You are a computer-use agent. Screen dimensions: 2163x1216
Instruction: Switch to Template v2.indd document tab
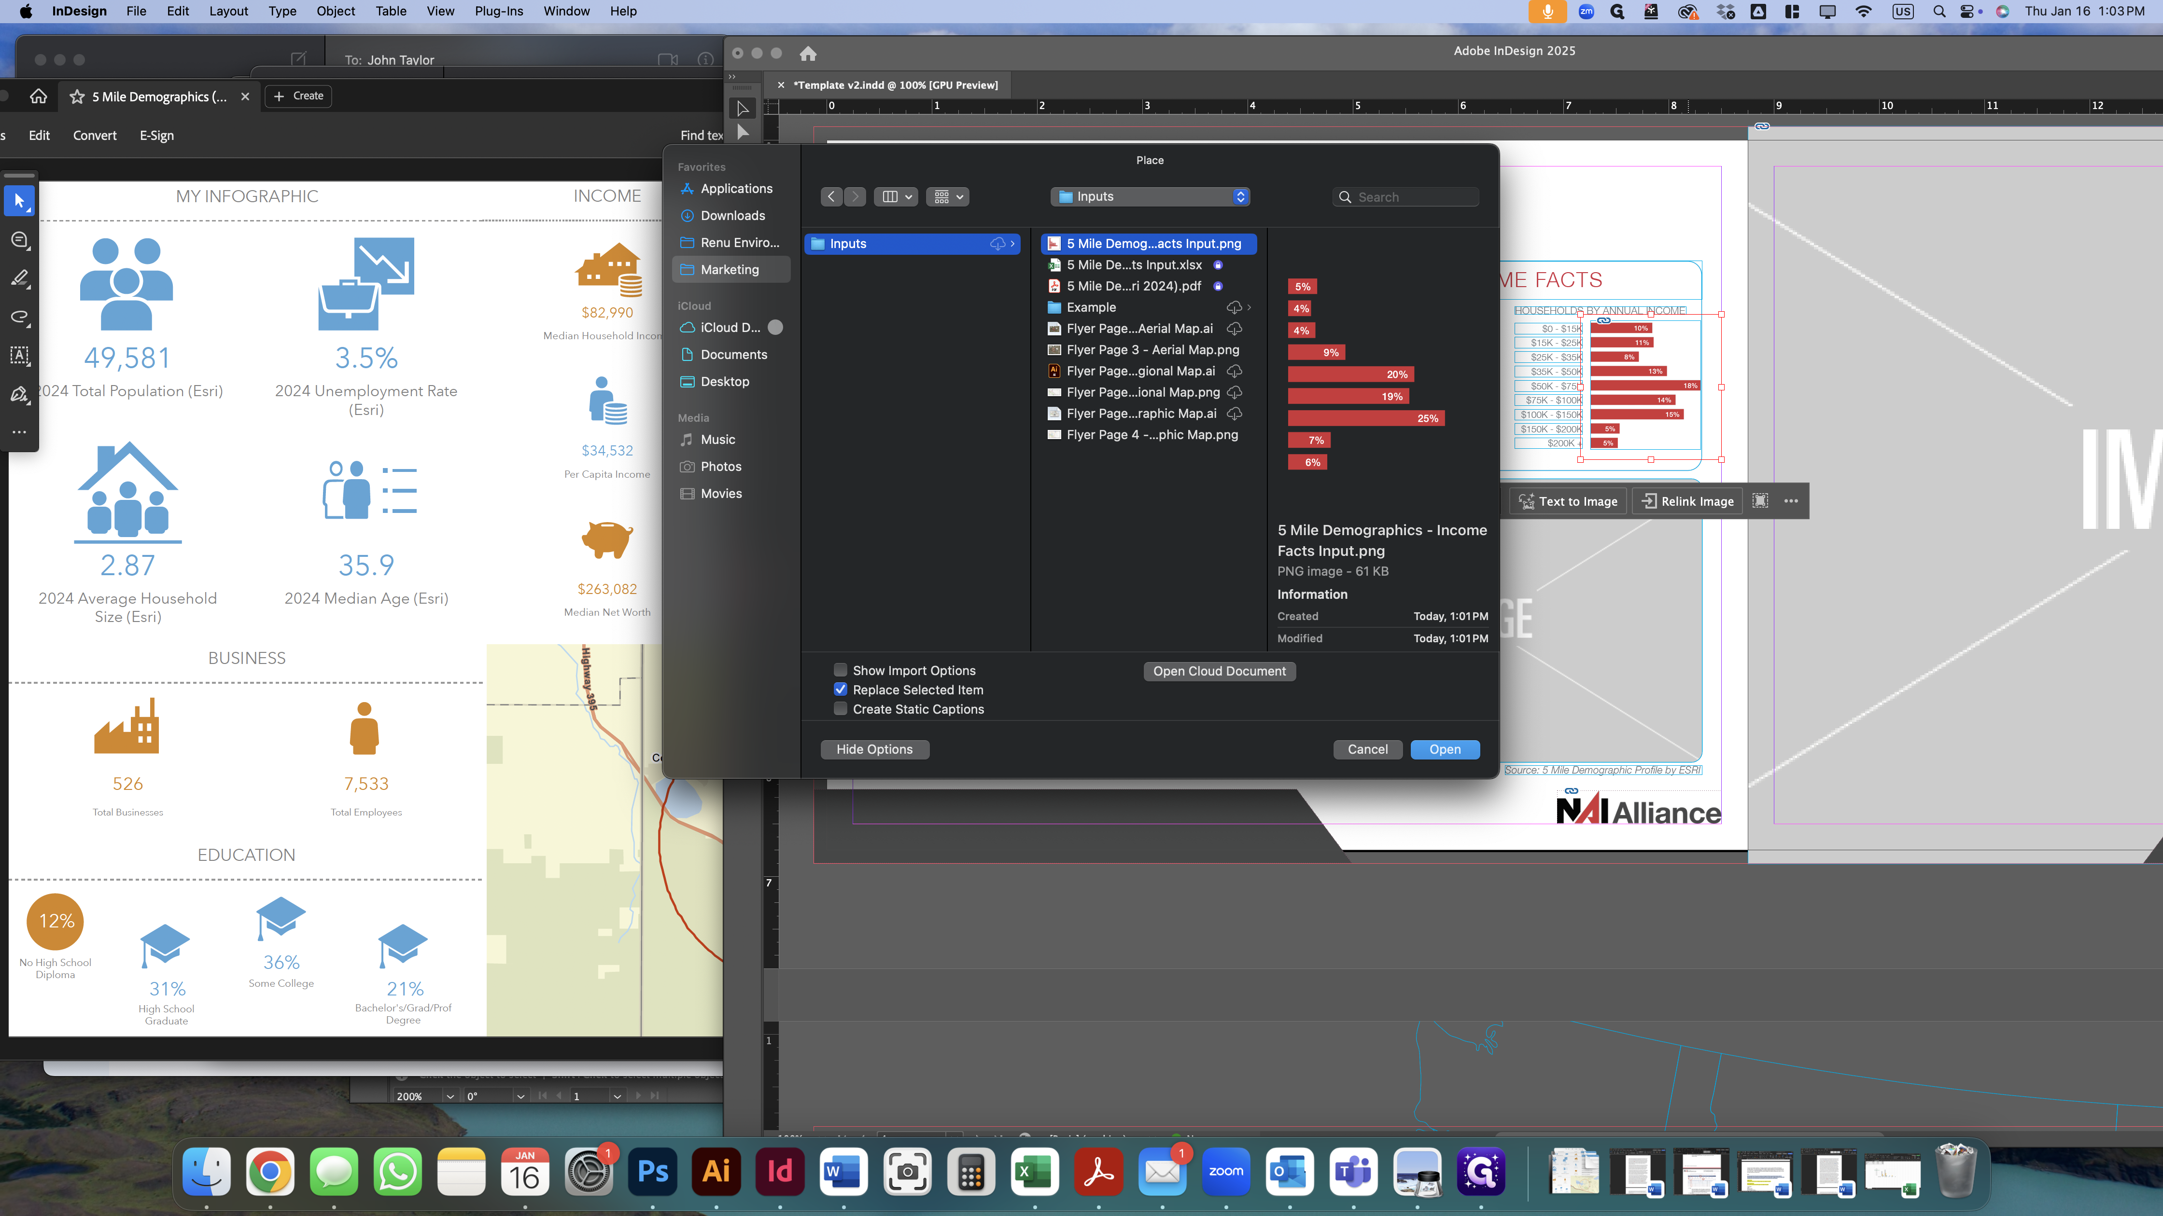coord(895,85)
